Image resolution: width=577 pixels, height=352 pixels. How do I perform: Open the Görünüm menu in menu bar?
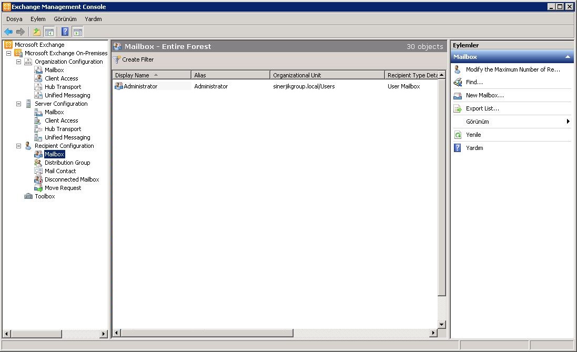[x=65, y=19]
